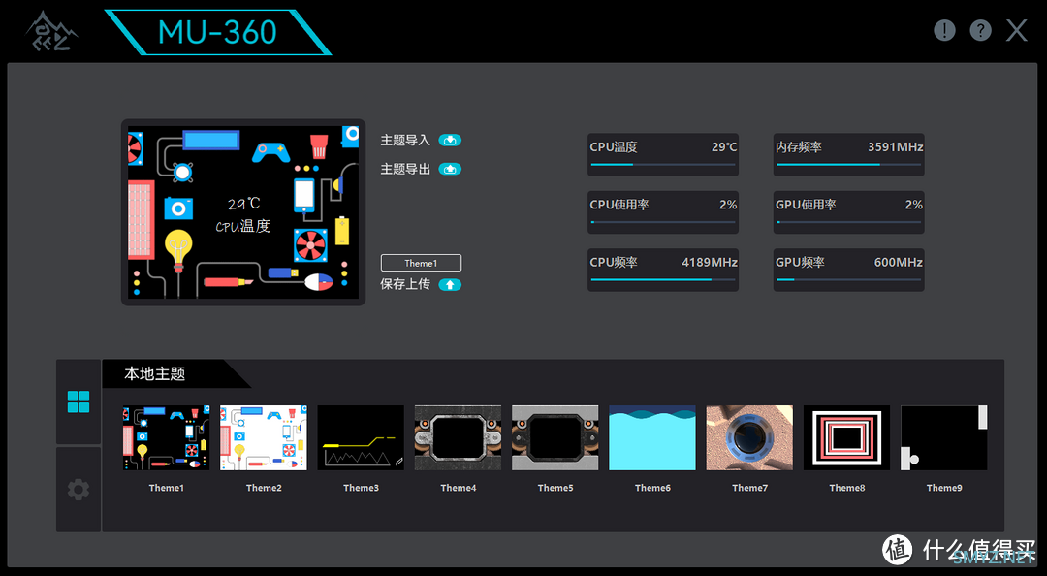Select the Theme8 concentric rectangles thumbnail

[846, 438]
